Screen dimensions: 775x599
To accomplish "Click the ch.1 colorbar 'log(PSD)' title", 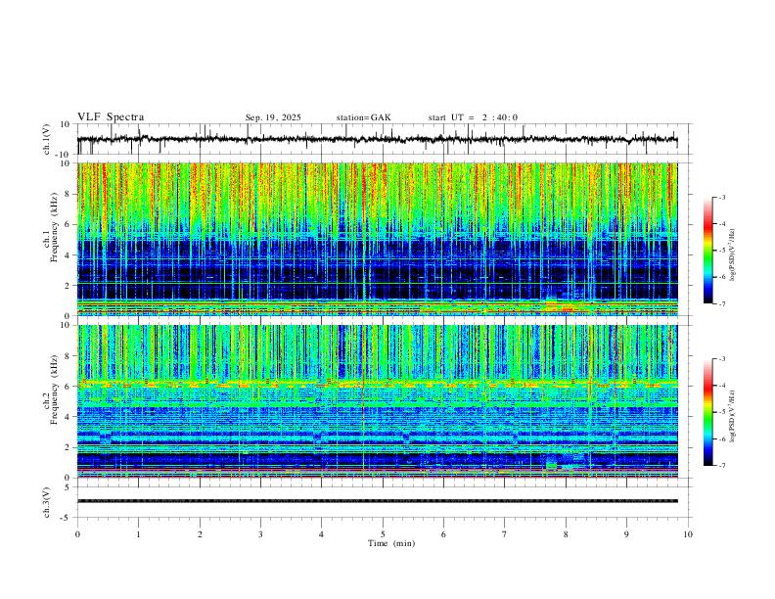I will (x=733, y=255).
